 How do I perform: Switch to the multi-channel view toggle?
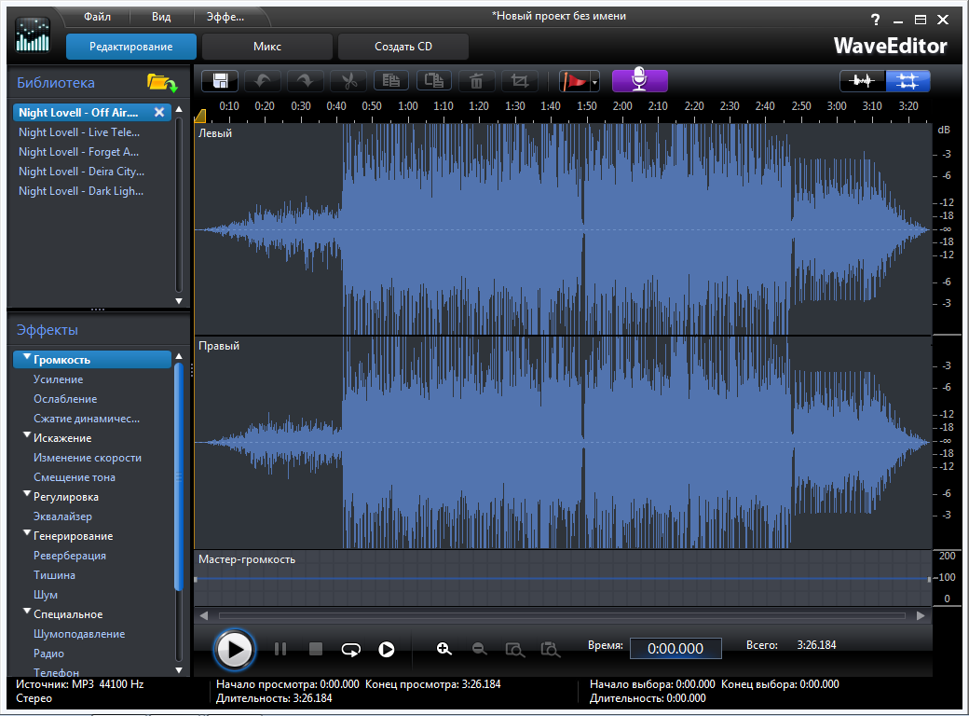(x=907, y=81)
